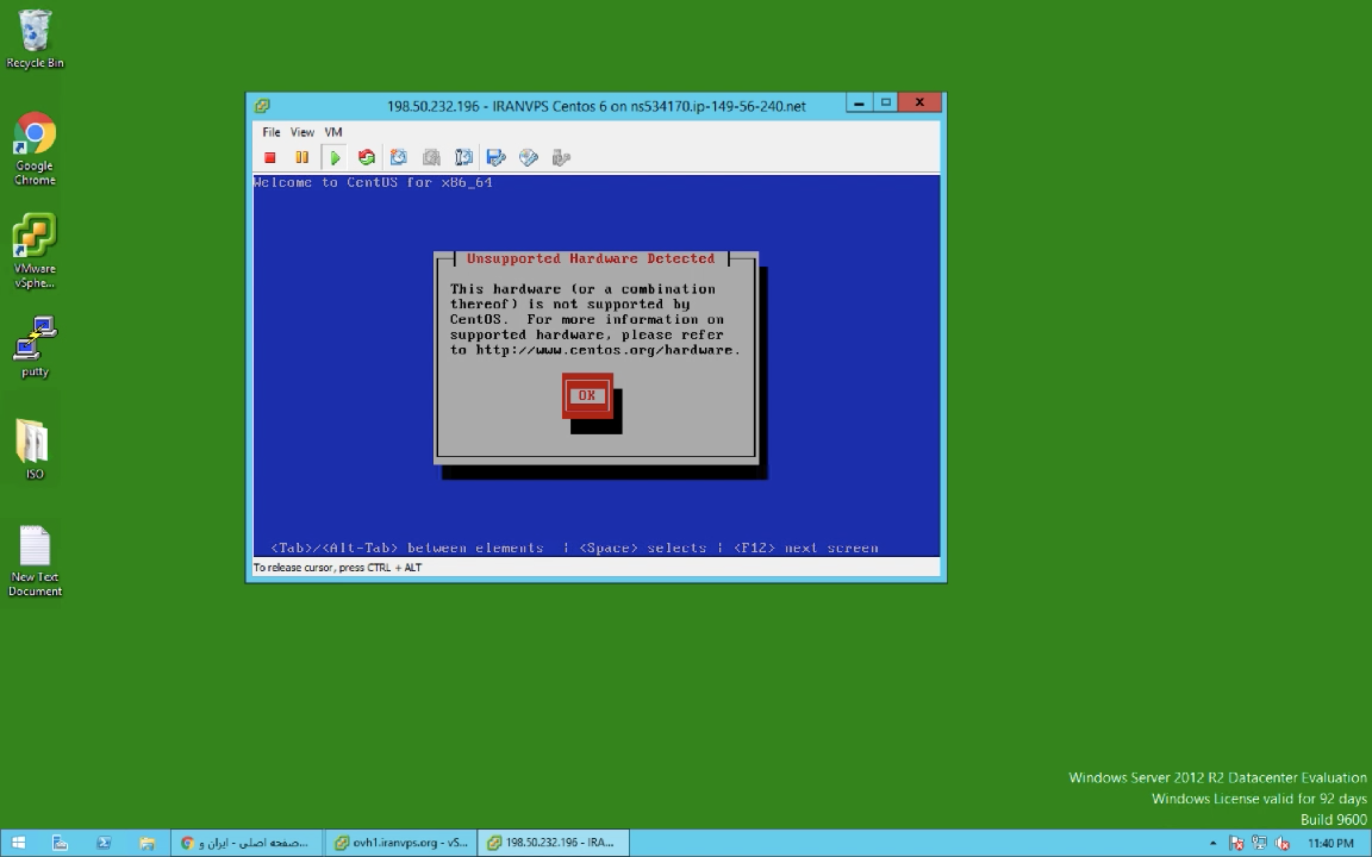Click the Windows Start button

coord(18,843)
